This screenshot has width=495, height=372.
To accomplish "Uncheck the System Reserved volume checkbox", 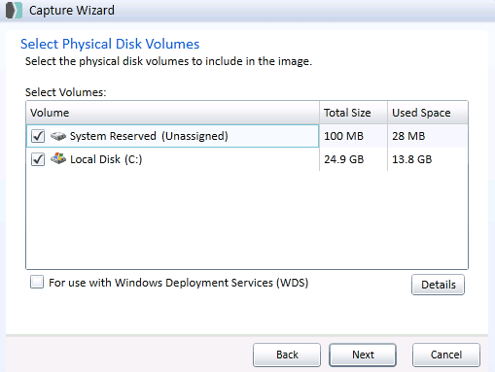I will tap(38, 136).
